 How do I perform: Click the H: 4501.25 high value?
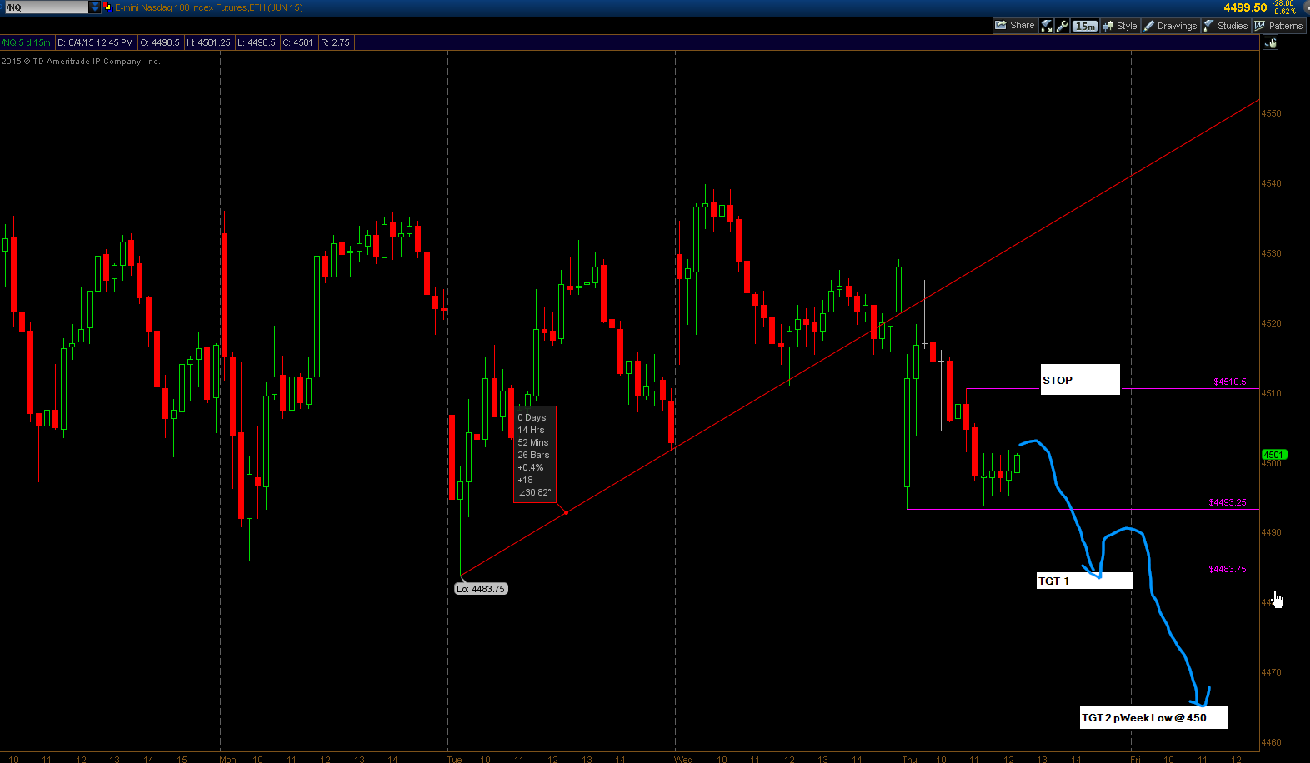click(x=208, y=42)
